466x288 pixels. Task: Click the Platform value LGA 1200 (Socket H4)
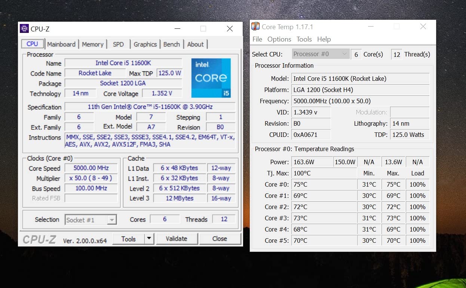[361, 90]
